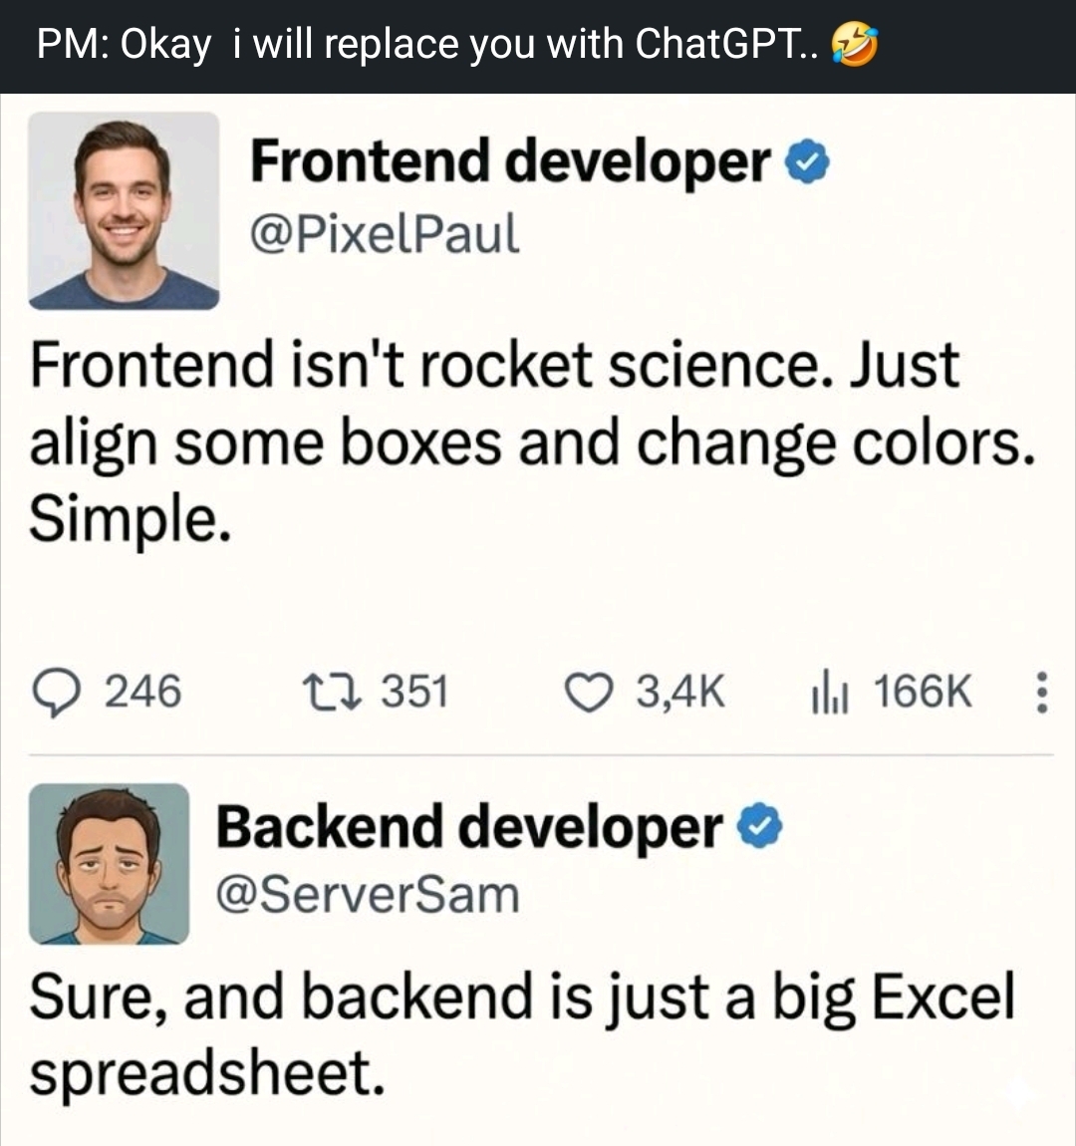Viewport: 1076px width, 1146px height.
Task: Open the @ServerSam handle link
Action: pyautogui.click(x=368, y=894)
